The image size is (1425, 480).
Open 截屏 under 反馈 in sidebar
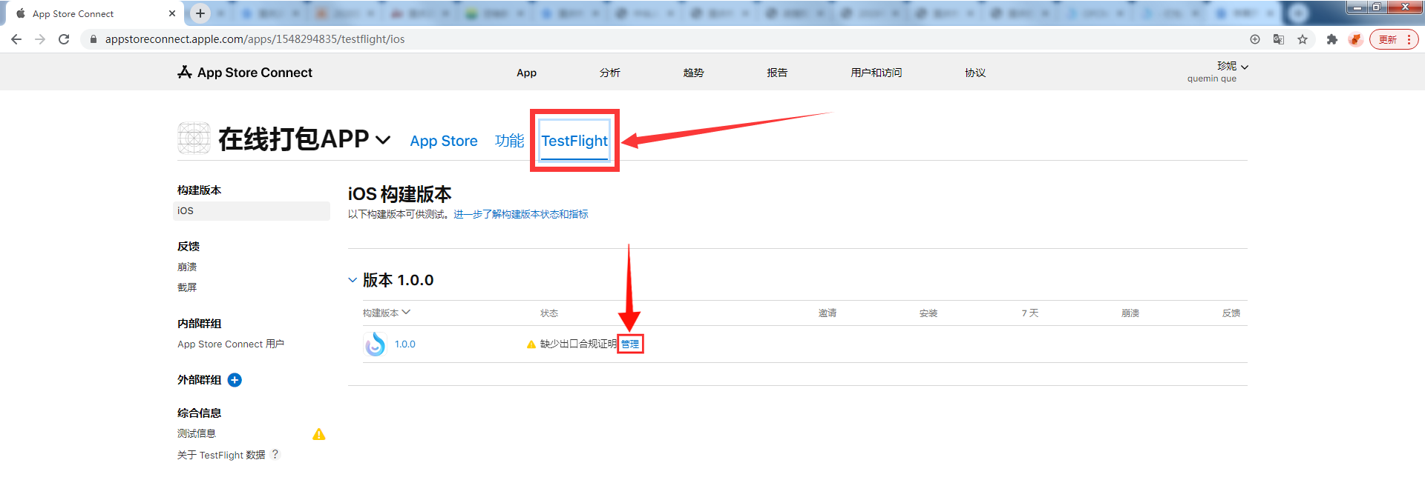(x=187, y=287)
